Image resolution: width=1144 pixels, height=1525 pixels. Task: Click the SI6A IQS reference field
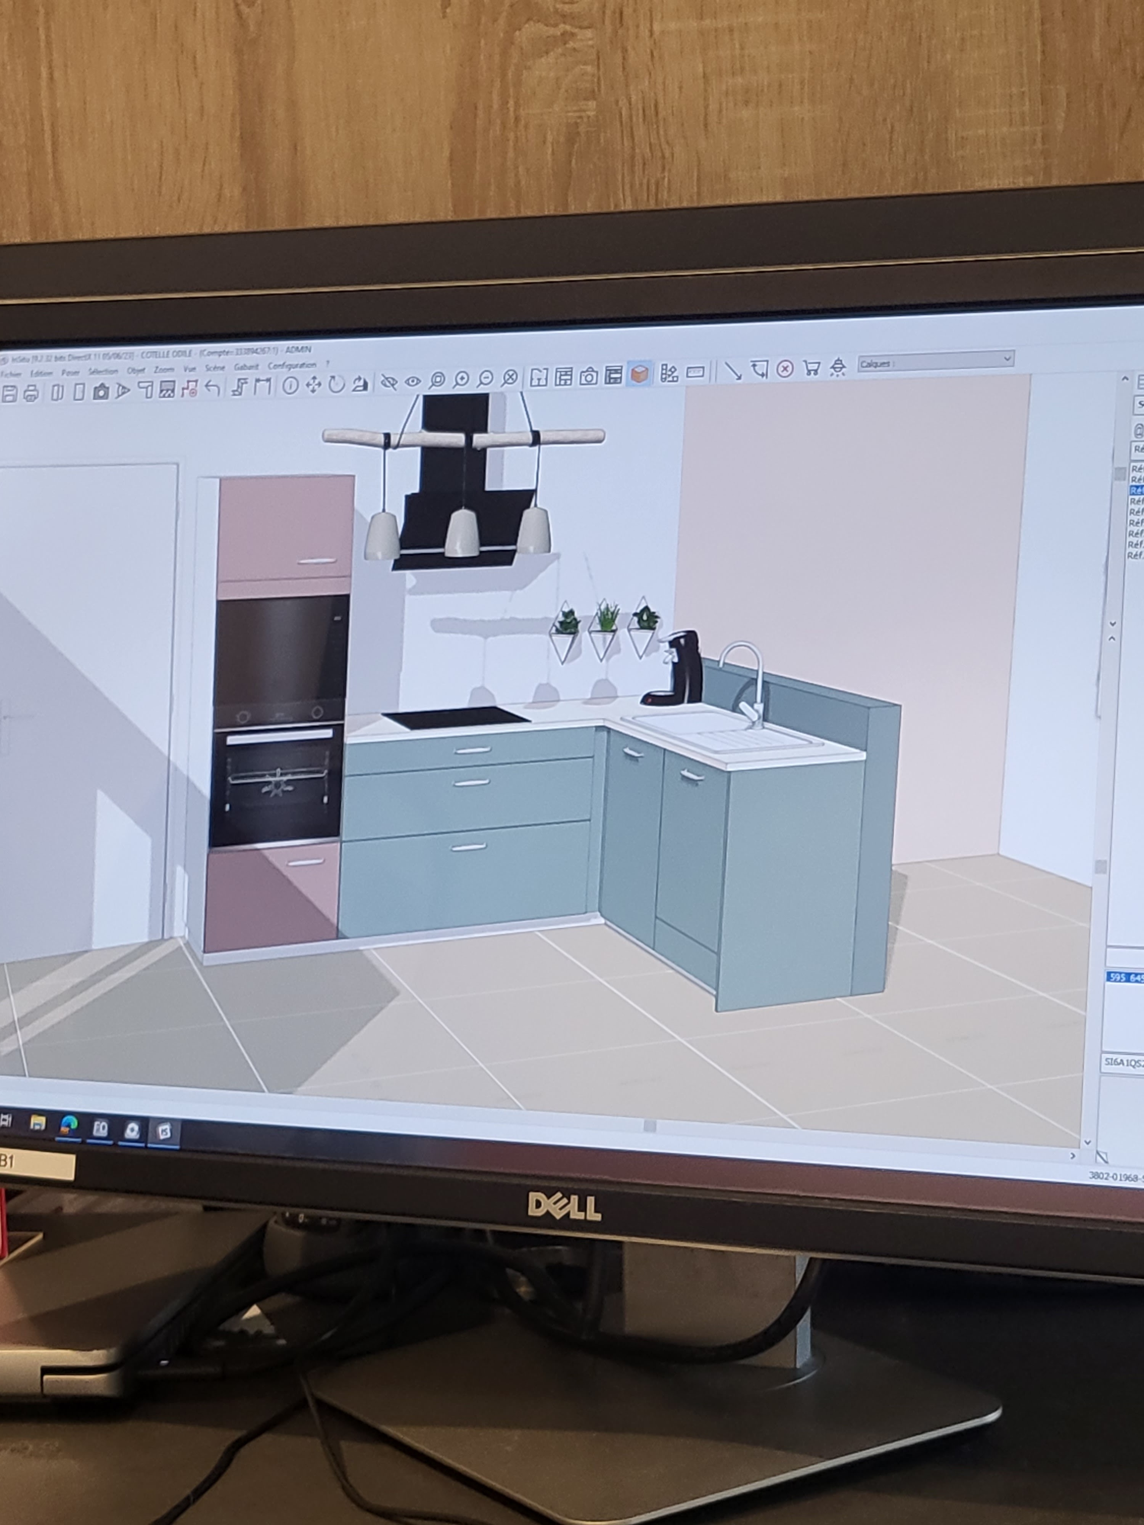(x=1123, y=1063)
